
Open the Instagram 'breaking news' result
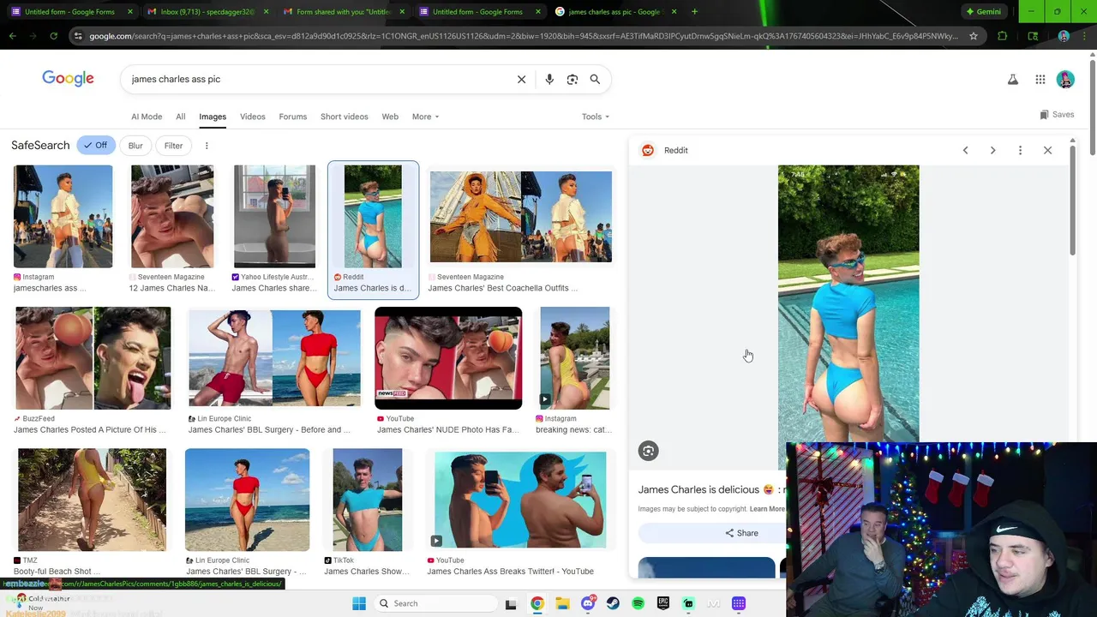tap(574, 358)
